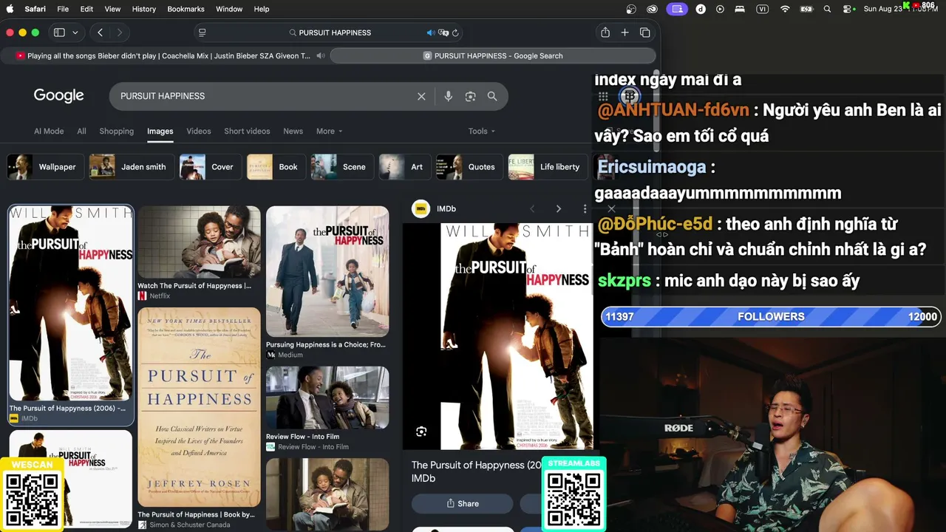Expand the More search categories
Screen dimensions: 946x532
click(x=330, y=131)
